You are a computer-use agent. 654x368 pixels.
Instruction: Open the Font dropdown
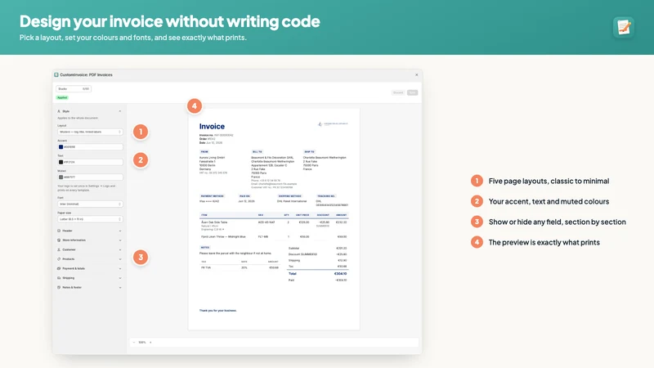pos(90,204)
